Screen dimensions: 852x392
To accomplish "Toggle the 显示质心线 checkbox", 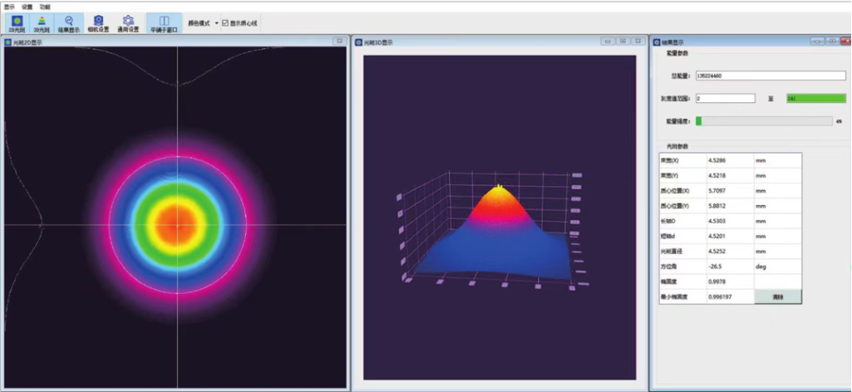I will click(224, 23).
